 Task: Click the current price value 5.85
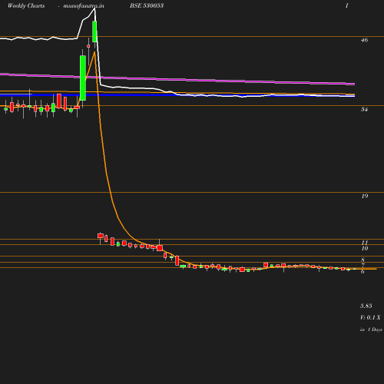366,306
